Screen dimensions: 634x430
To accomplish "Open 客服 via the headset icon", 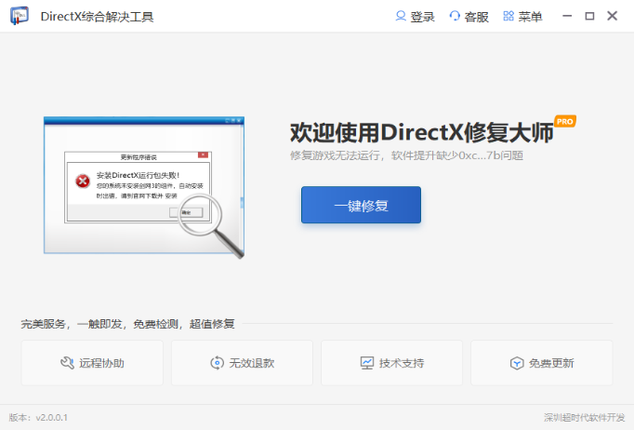I will (455, 17).
